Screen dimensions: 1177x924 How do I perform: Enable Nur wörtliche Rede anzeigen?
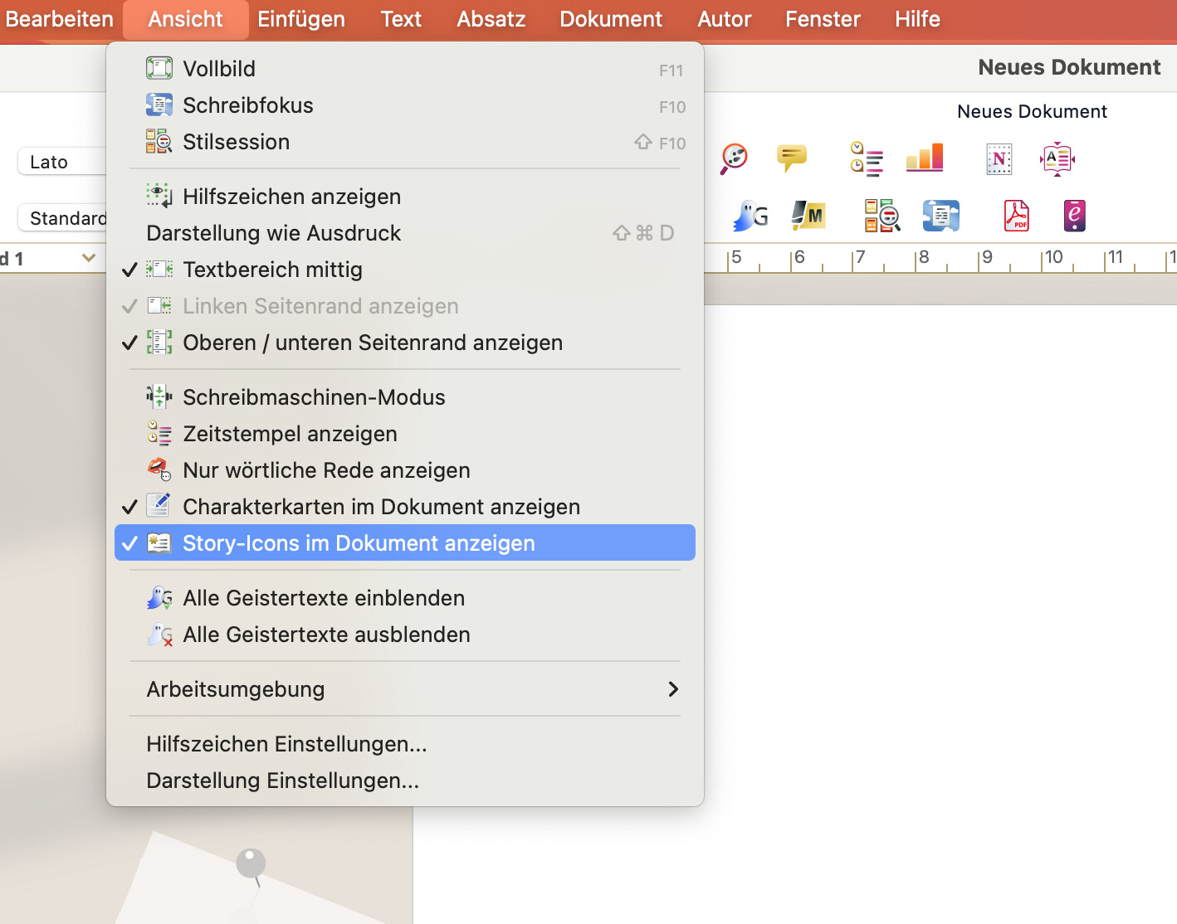point(405,470)
